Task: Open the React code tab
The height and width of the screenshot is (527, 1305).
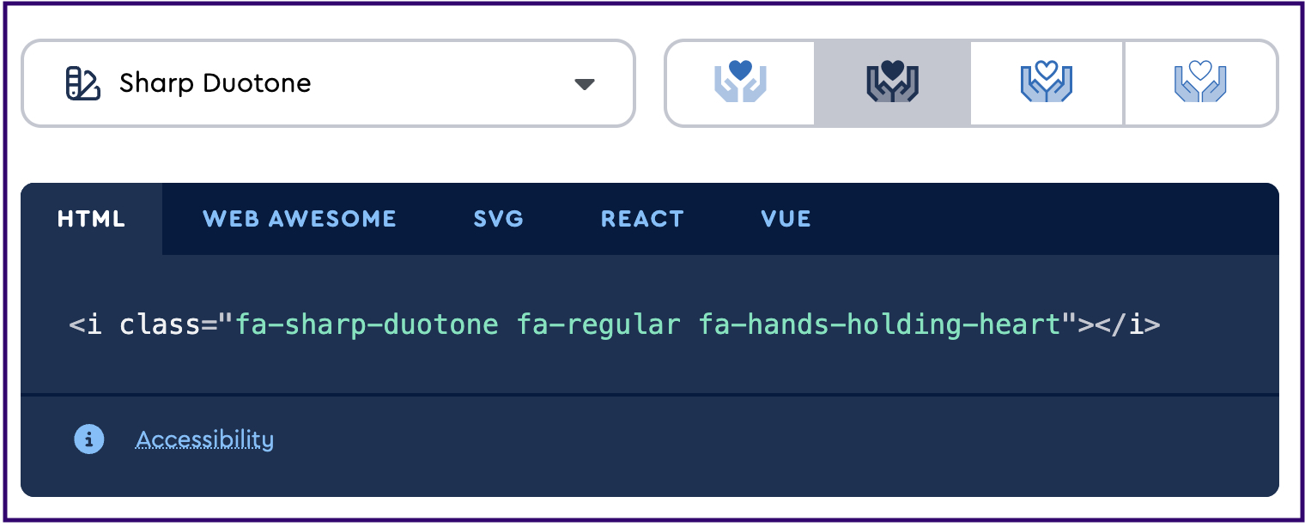Action: pyautogui.click(x=642, y=219)
